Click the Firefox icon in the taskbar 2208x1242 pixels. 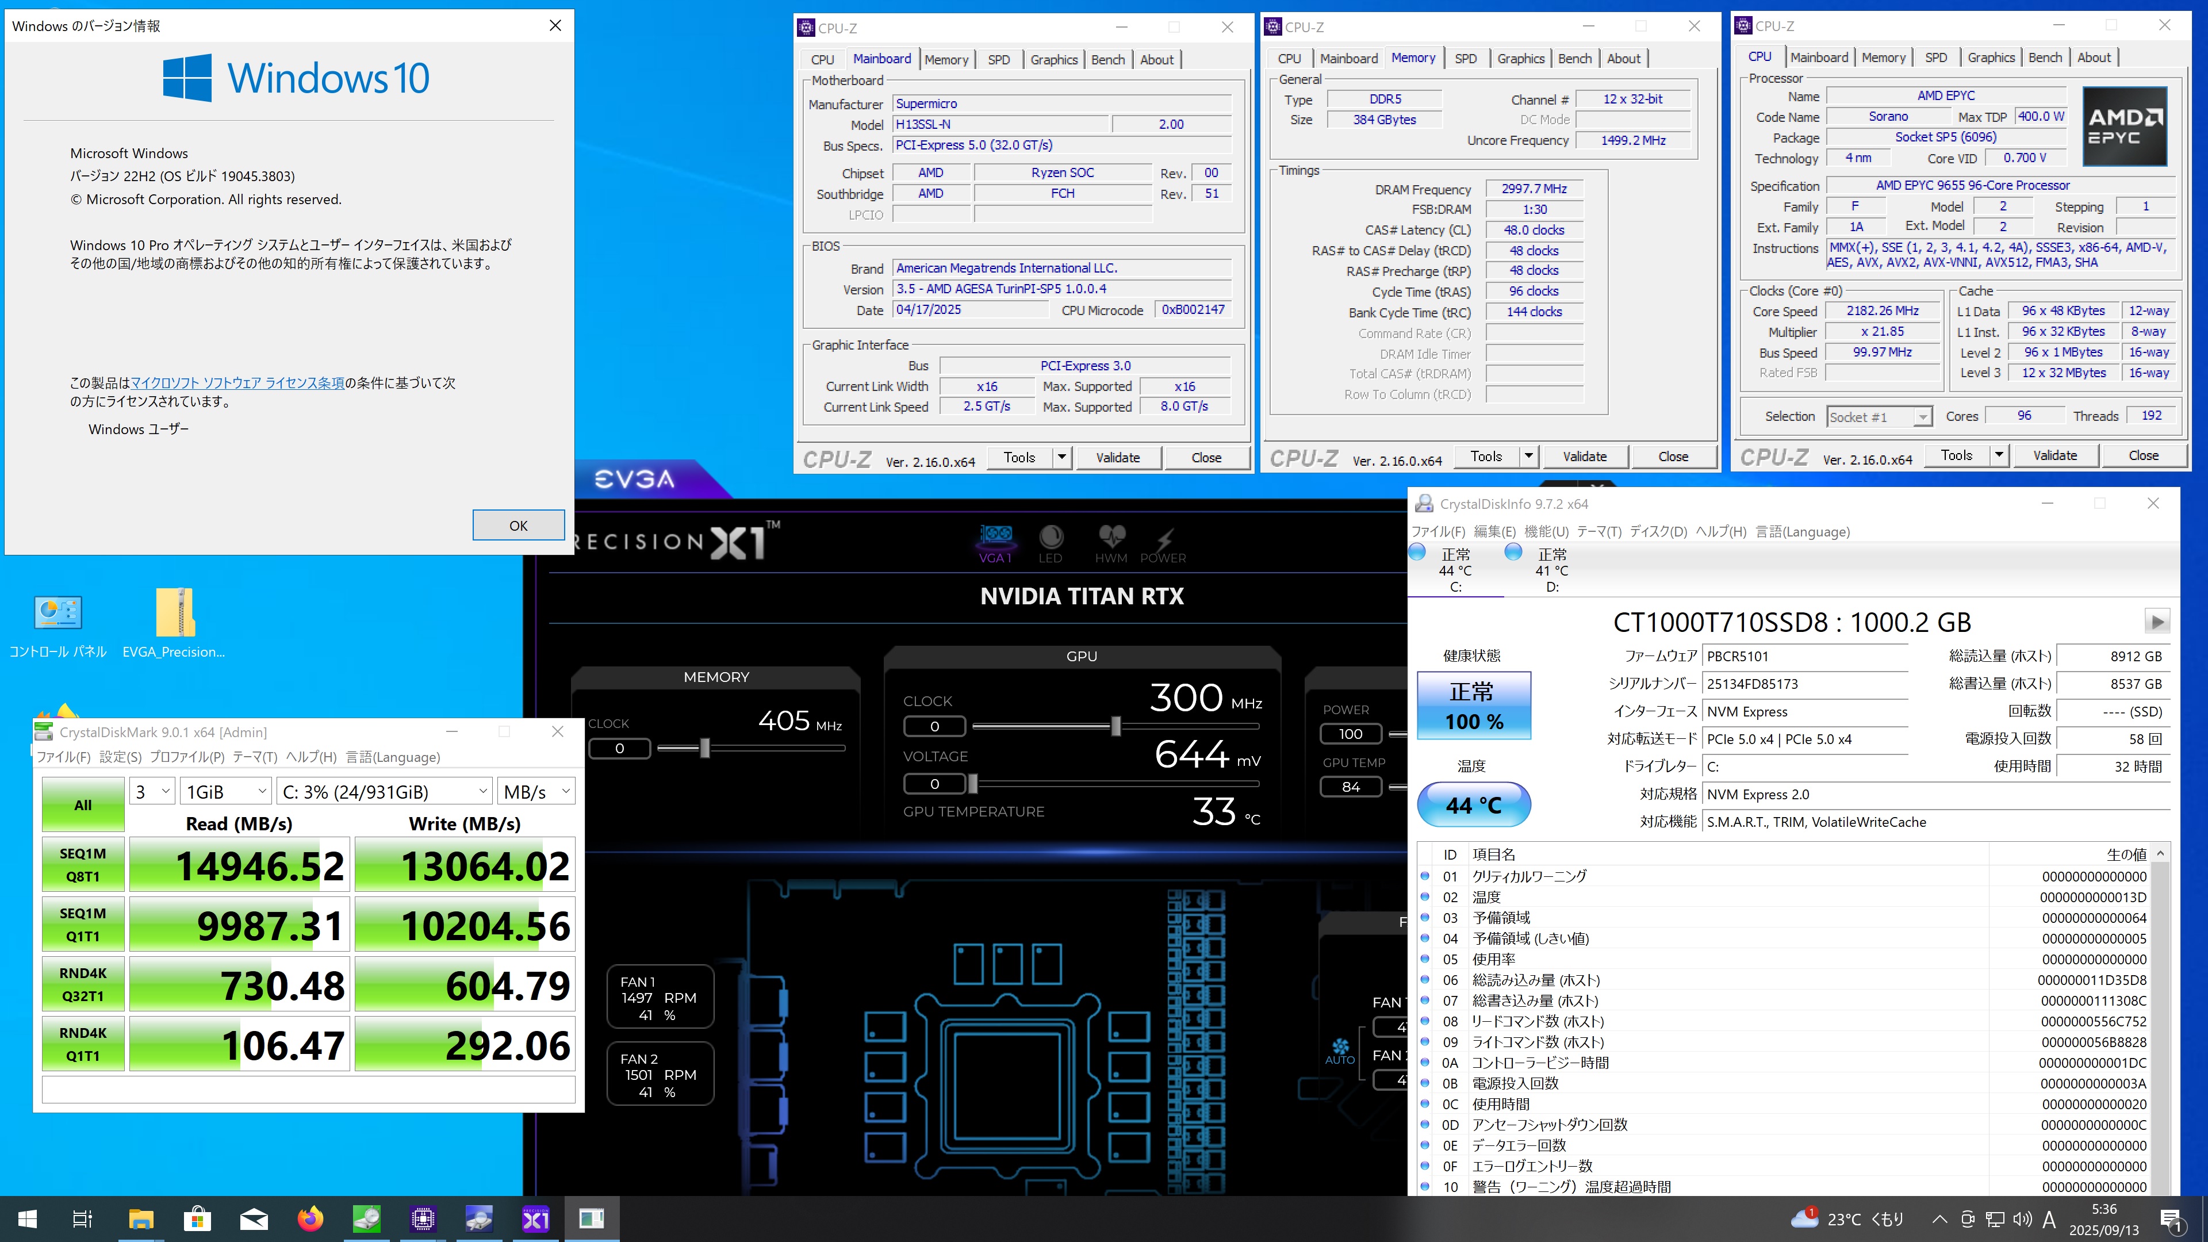(310, 1218)
